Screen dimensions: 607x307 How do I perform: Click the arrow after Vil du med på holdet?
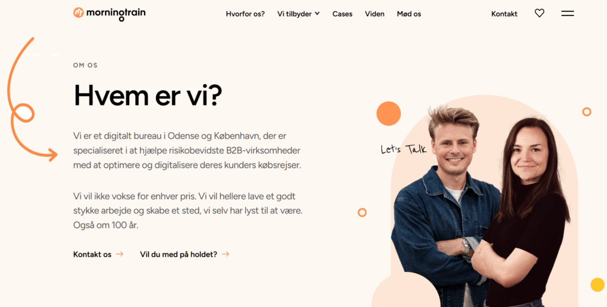225,254
